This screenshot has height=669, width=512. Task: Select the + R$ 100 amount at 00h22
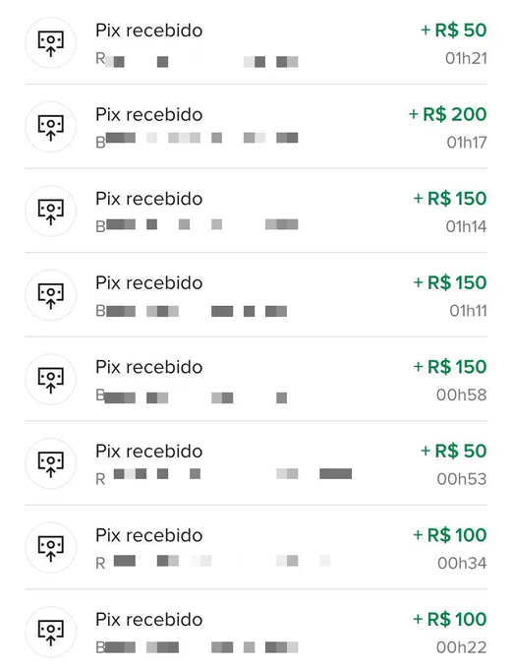tap(450, 619)
